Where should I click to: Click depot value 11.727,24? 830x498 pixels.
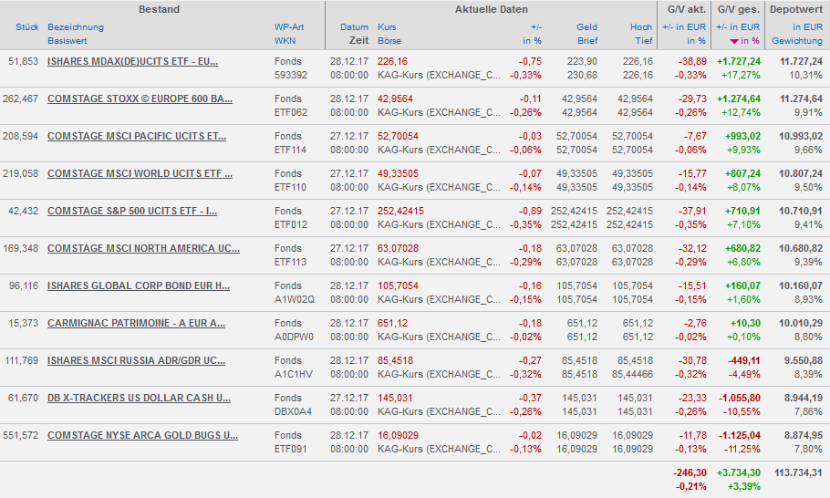[801, 61]
